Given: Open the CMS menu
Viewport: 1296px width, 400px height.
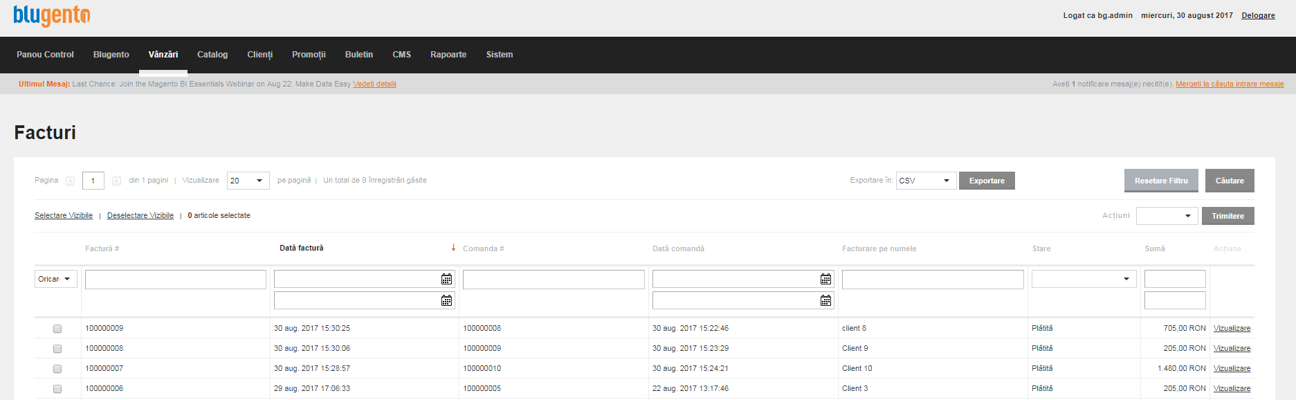Looking at the screenshot, I should pos(402,55).
